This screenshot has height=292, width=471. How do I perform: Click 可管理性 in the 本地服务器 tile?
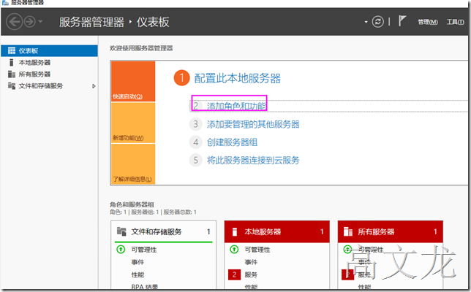pyautogui.click(x=257, y=250)
